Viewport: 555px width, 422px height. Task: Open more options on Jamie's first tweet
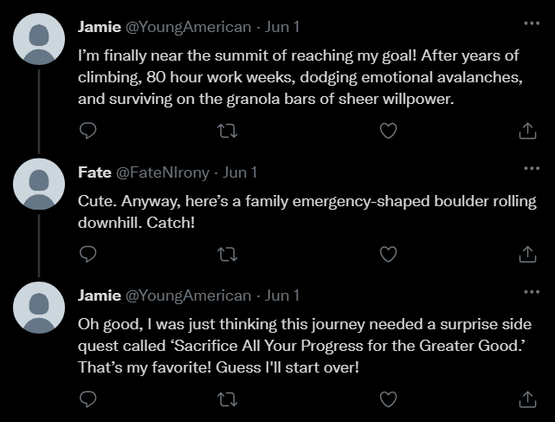point(530,23)
